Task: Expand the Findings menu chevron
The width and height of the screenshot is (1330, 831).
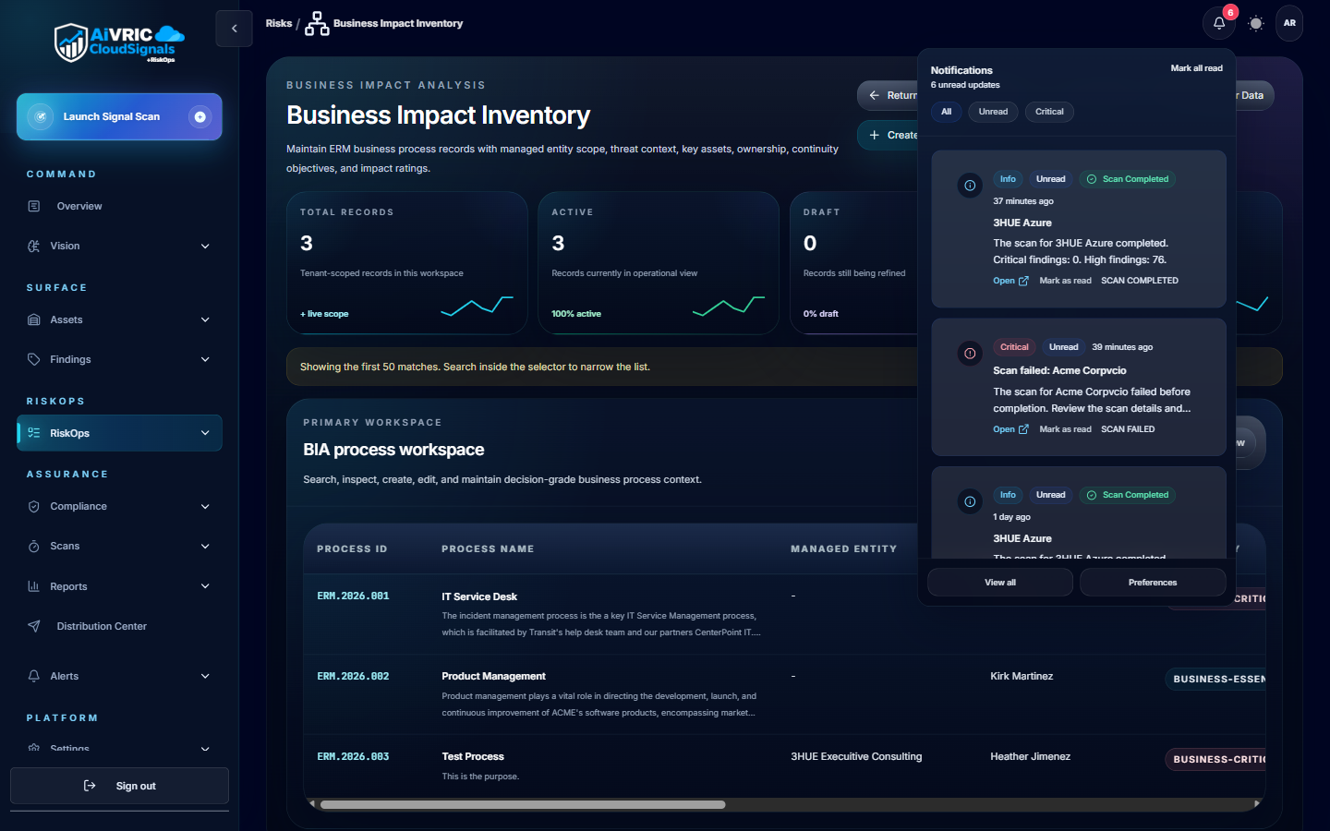Action: pos(205,359)
